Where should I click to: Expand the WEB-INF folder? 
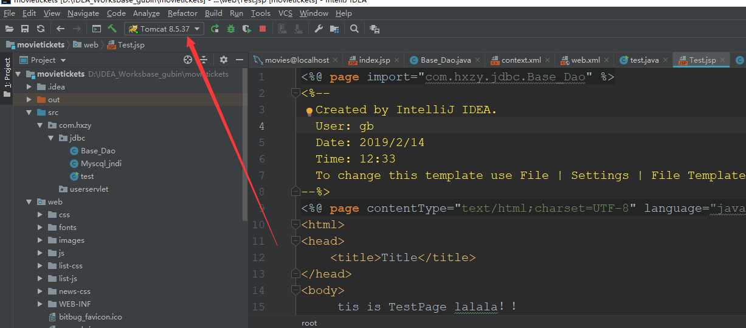(40, 304)
